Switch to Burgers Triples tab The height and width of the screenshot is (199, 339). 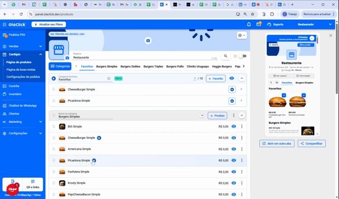pos(153,66)
